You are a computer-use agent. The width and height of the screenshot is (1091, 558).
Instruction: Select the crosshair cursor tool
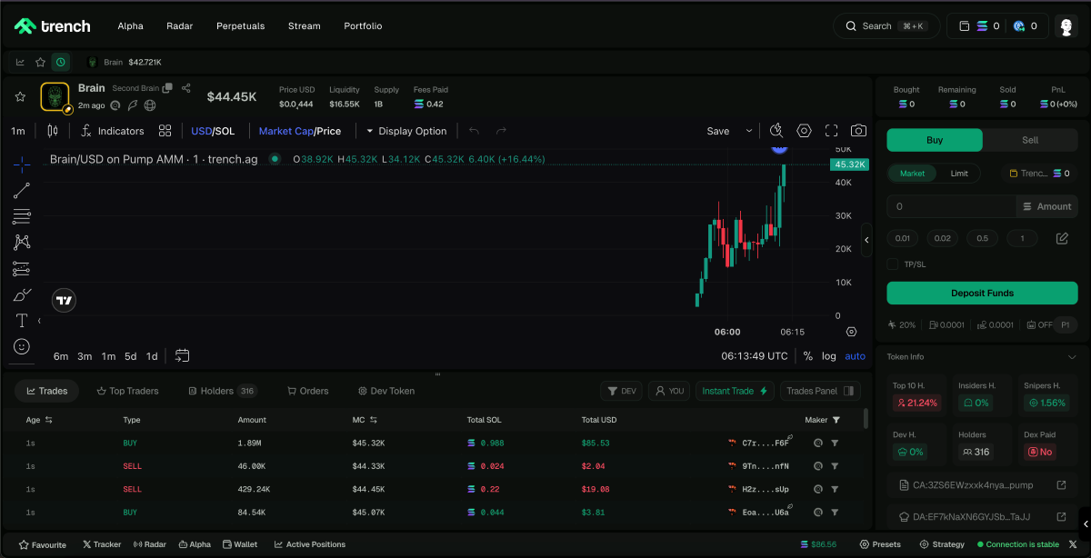coord(22,164)
